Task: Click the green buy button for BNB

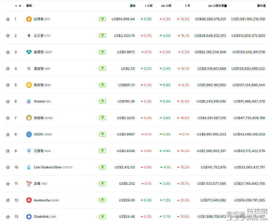Action: pos(103,85)
